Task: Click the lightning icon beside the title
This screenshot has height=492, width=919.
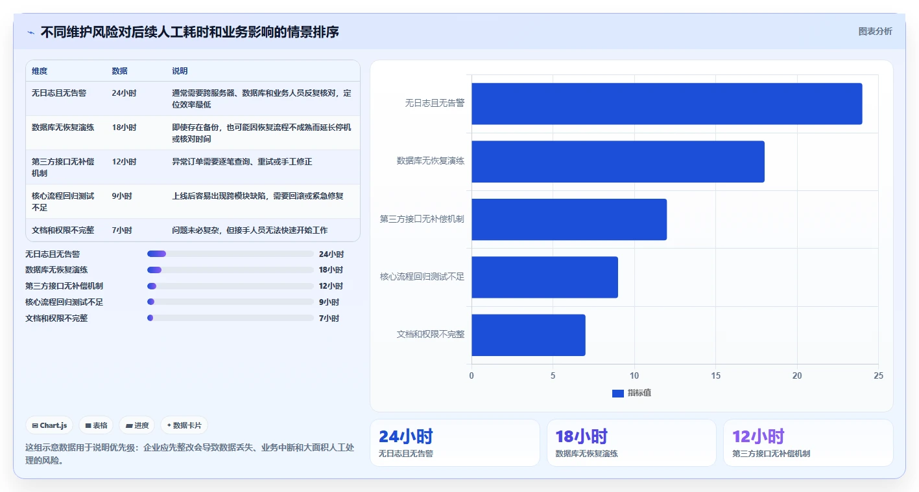Action: click(31, 32)
